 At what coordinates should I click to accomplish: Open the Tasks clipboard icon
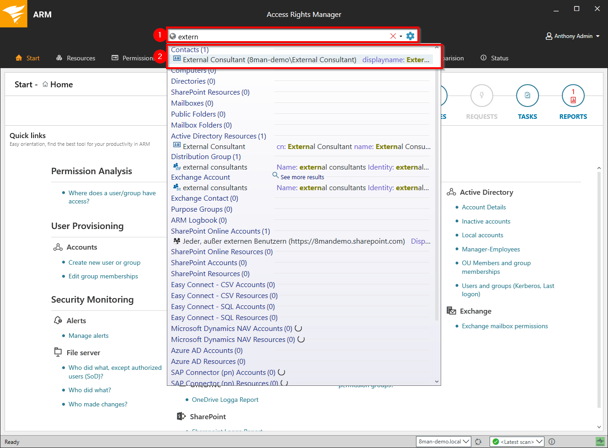tap(527, 96)
